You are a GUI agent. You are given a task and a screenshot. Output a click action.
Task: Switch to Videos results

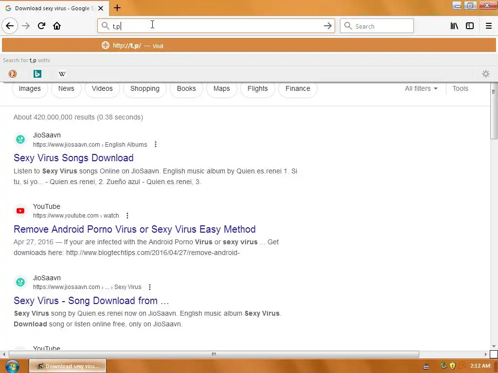(x=102, y=88)
